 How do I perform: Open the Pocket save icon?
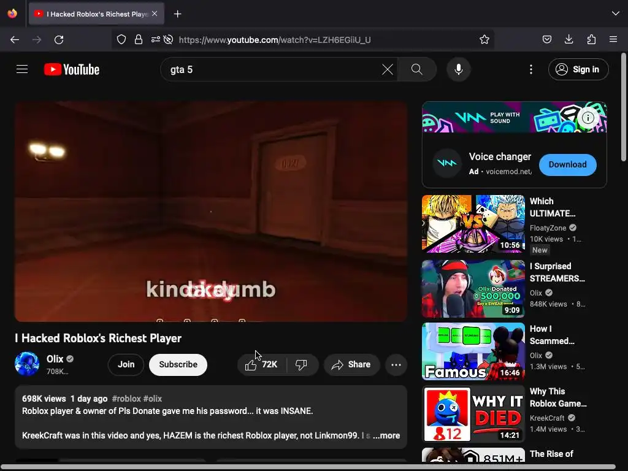coord(546,39)
